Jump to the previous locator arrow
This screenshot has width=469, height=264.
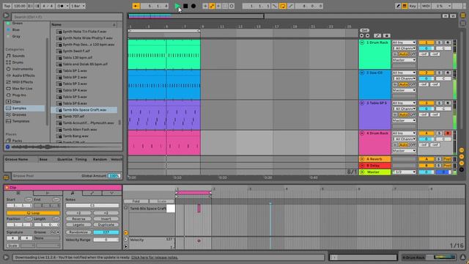click(x=361, y=36)
